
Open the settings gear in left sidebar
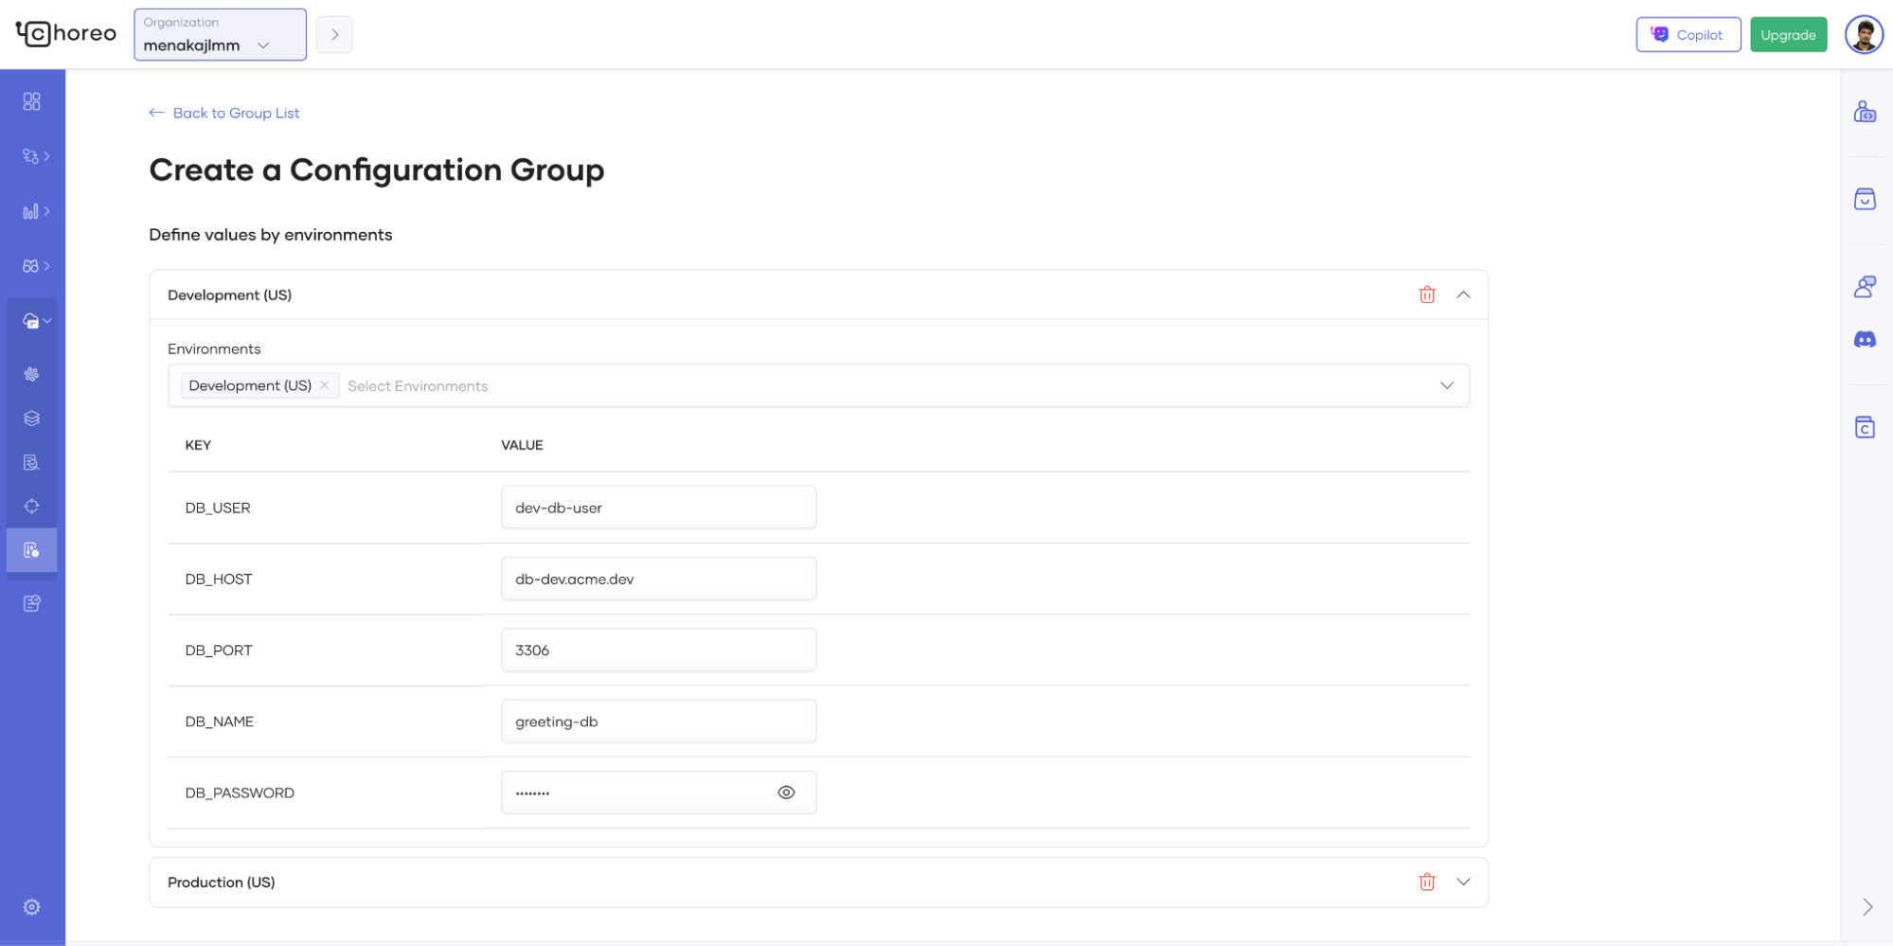coord(31,906)
